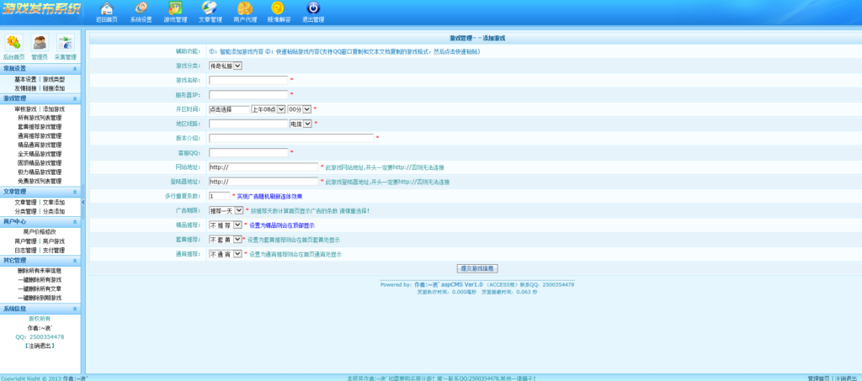
Task: Open 系统设置 gear icon in top bar
Action: [141, 11]
